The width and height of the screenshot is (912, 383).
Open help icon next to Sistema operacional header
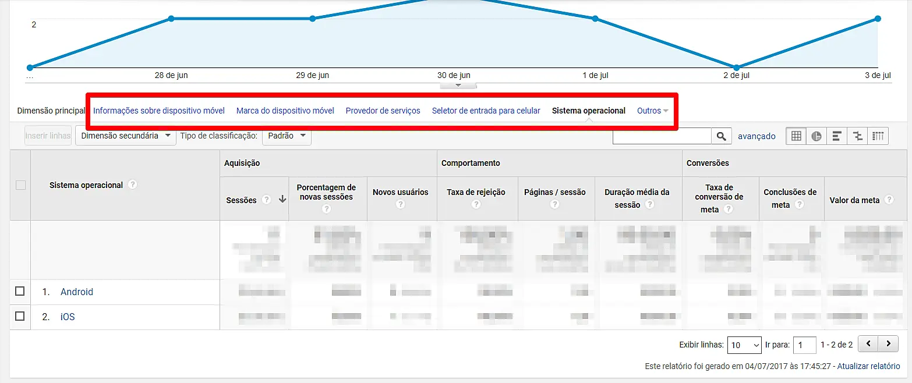coord(133,185)
